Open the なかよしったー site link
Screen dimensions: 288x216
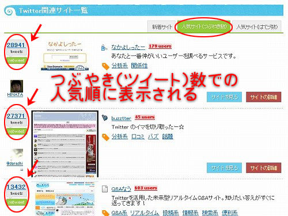(x=128, y=47)
